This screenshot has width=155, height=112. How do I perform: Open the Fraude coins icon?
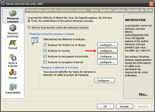pos(13,72)
